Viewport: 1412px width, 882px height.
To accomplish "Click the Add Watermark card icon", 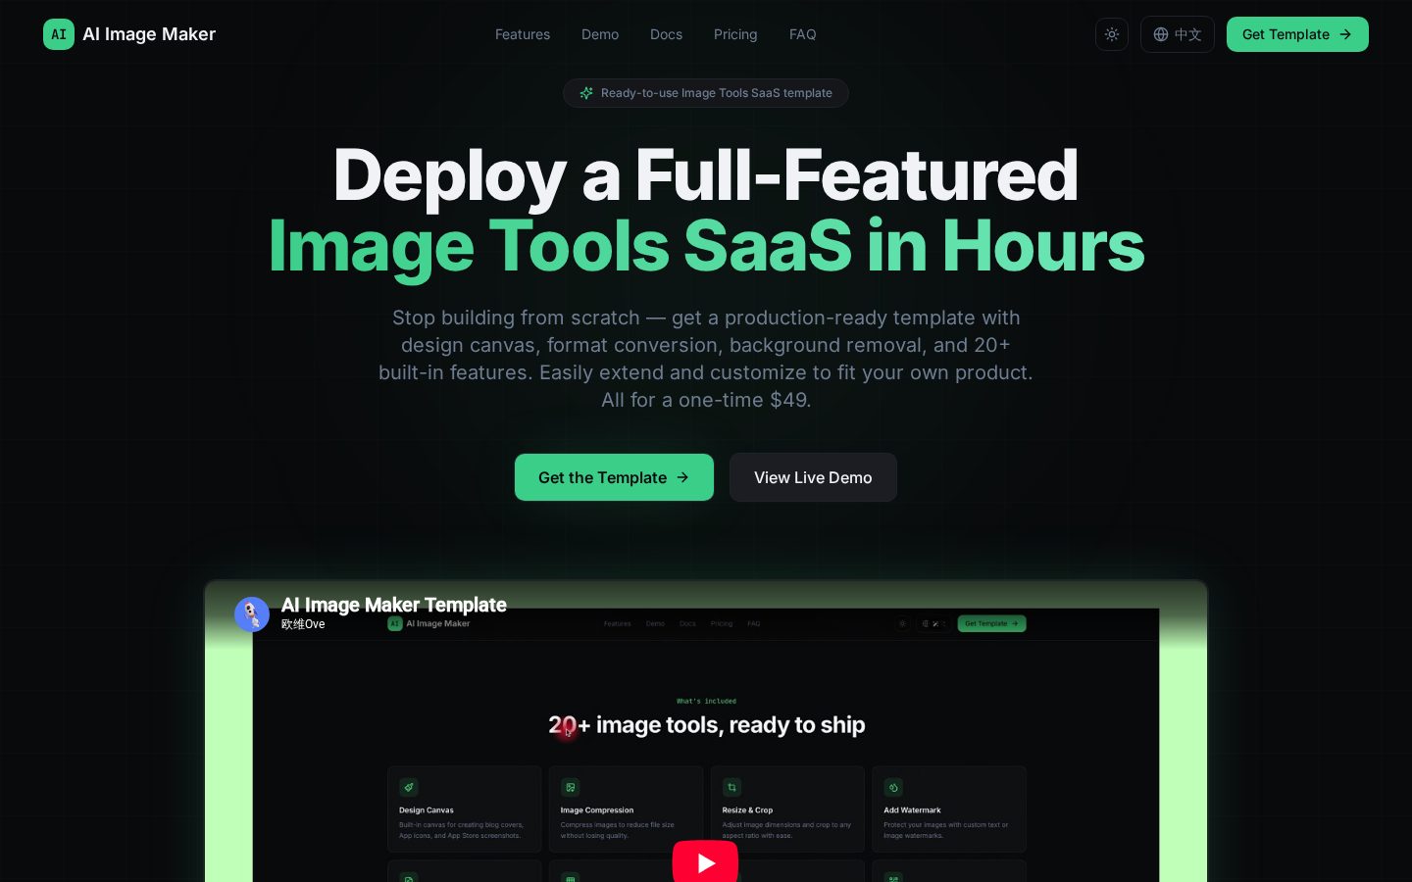I will pos(893,787).
